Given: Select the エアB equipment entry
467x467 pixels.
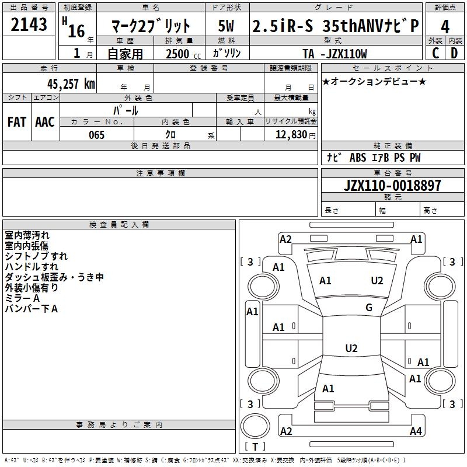Looking at the screenshot, I should (381, 157).
